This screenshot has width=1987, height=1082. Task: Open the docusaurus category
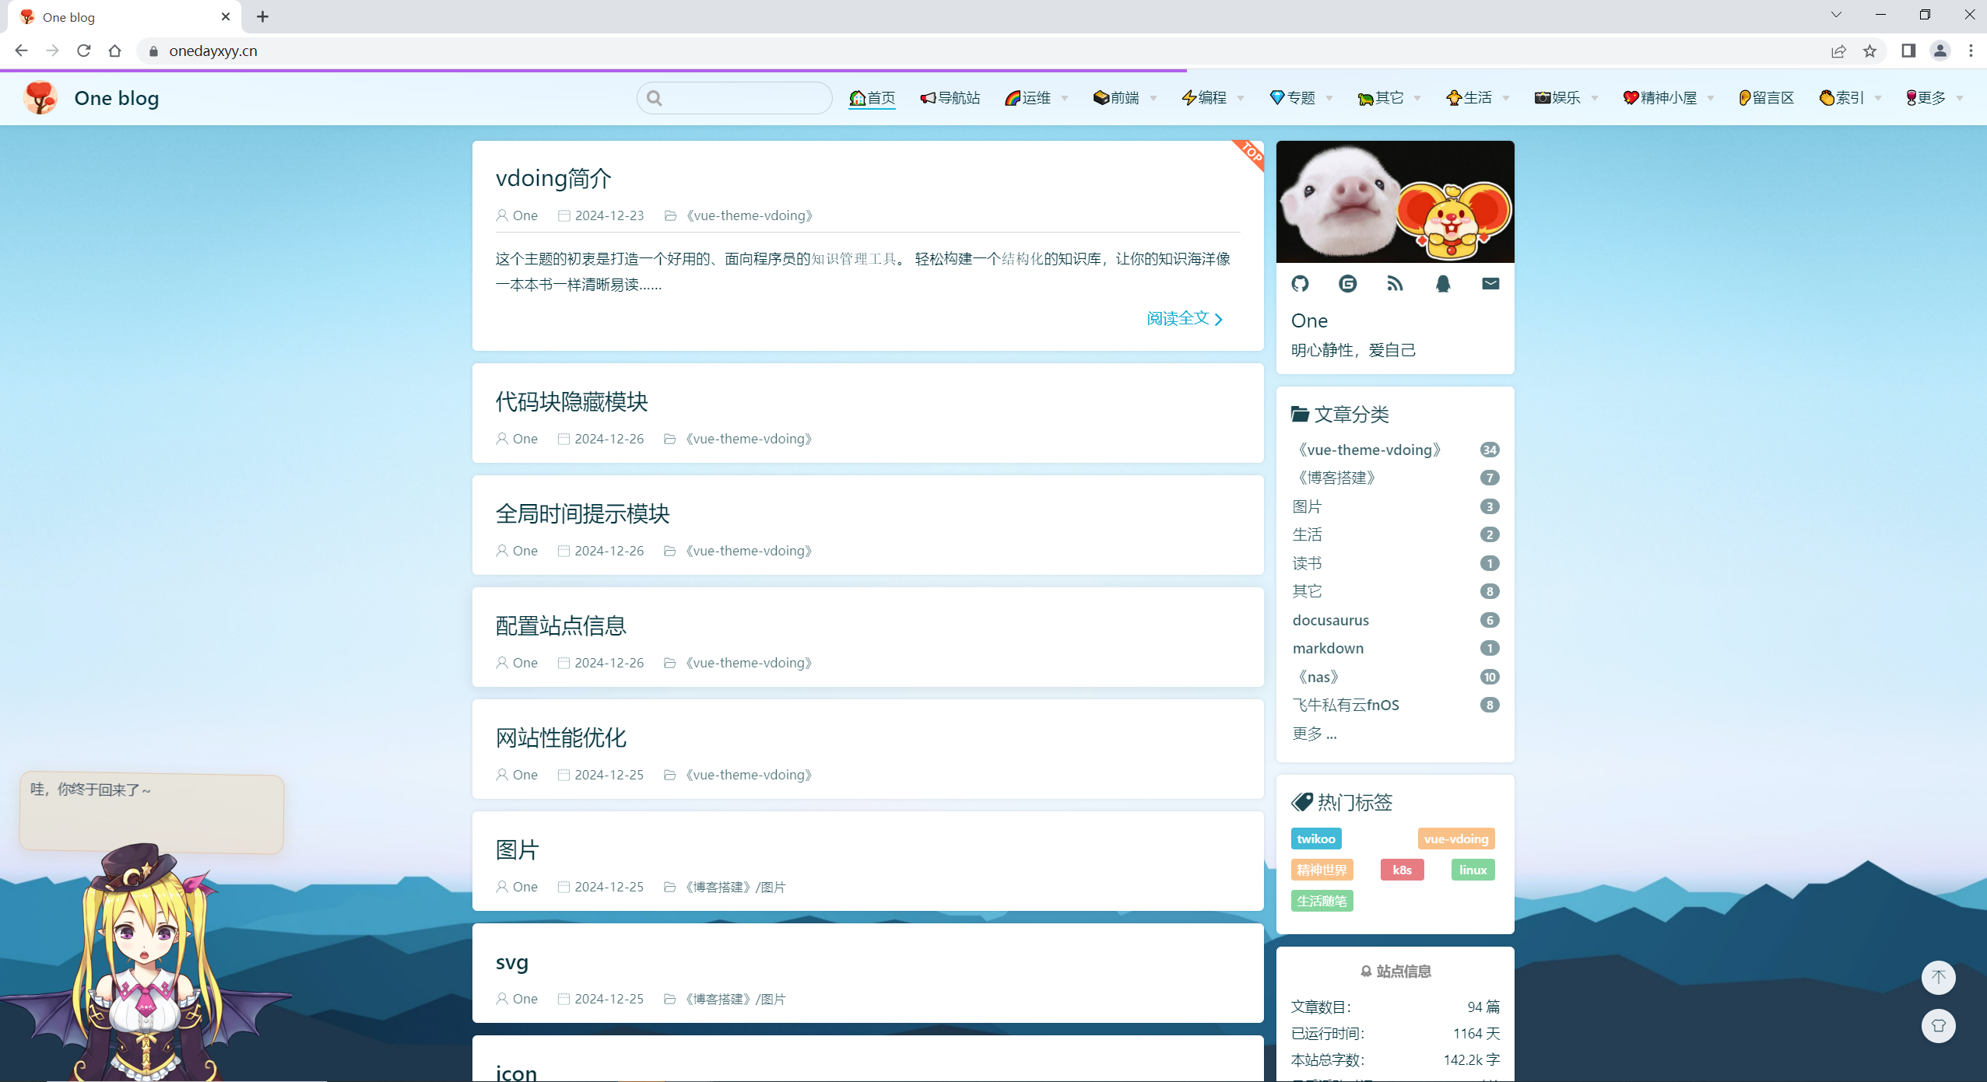click(x=1395, y=620)
